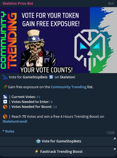Open the Skeleton Price Bot sender name
Screen dimensions: 117x158
(x=18, y=4)
